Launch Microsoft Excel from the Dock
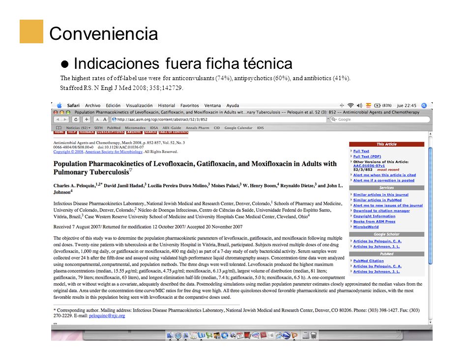 (x=209, y=335)
